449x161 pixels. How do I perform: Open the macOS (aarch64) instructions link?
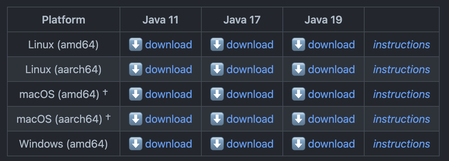[x=401, y=119]
